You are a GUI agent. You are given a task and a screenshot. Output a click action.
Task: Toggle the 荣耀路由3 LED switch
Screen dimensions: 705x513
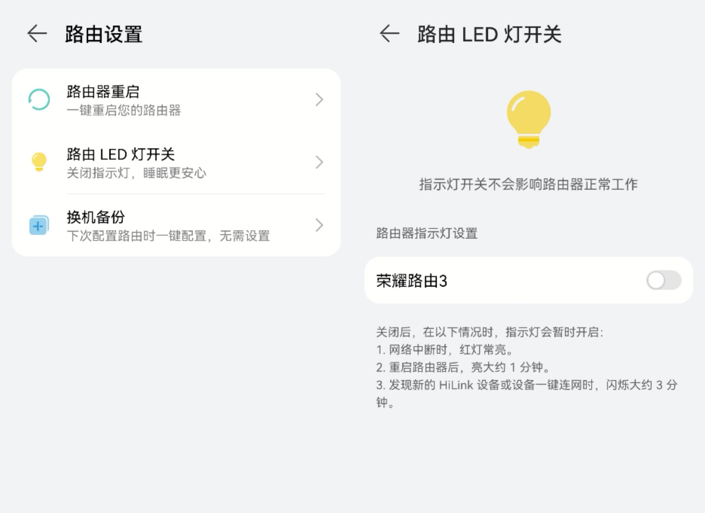click(664, 280)
